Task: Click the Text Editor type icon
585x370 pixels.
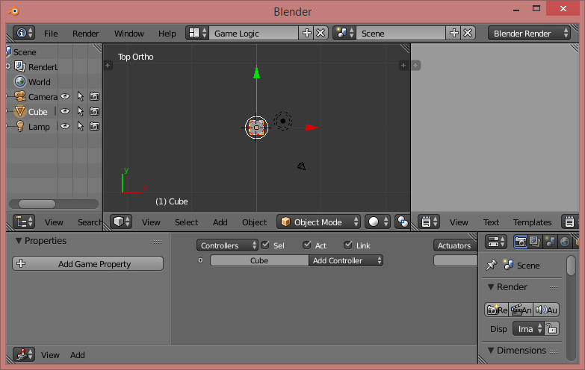Action: (x=429, y=222)
